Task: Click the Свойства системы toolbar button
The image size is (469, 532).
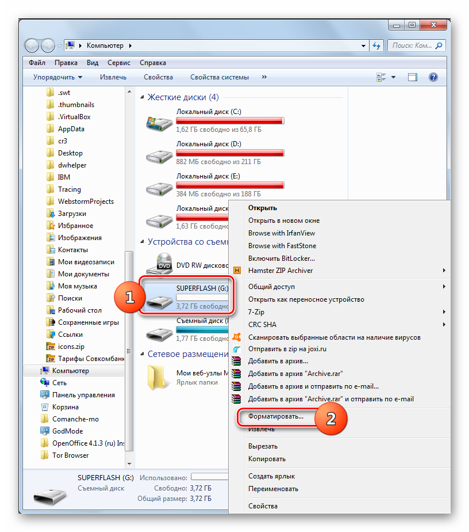Action: [x=220, y=77]
